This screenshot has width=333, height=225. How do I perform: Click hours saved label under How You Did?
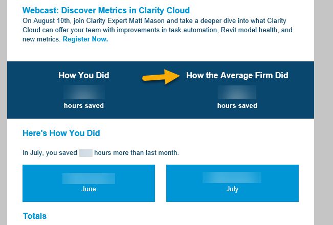pyautogui.click(x=84, y=106)
